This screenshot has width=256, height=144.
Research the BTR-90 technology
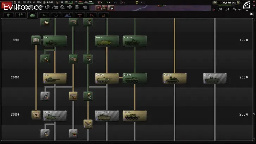135,78
